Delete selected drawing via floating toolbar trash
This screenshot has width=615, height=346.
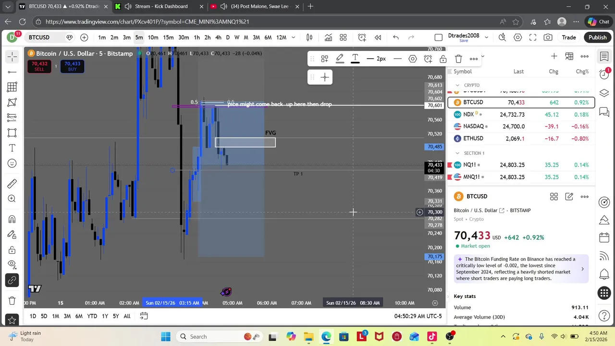pyautogui.click(x=458, y=59)
